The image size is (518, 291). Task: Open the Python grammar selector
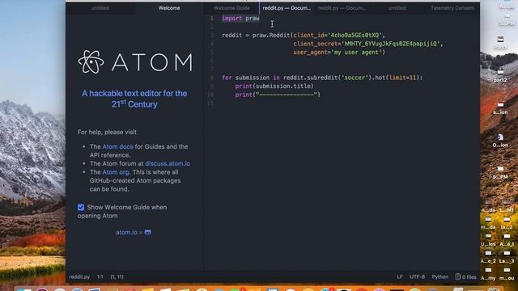[440, 276]
